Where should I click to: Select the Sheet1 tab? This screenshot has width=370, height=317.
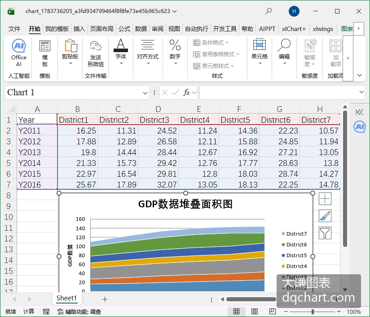(x=67, y=298)
